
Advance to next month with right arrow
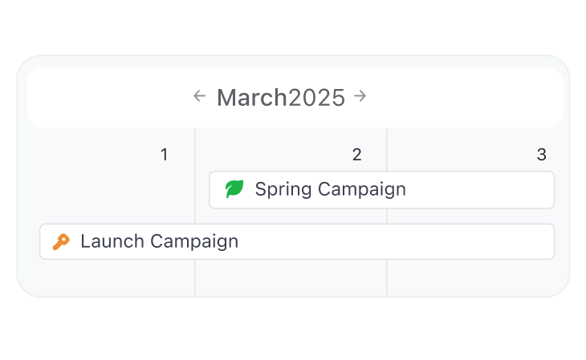pos(360,96)
